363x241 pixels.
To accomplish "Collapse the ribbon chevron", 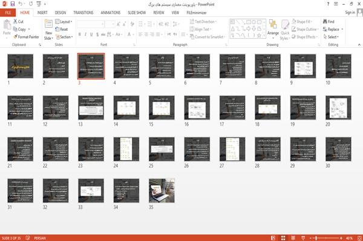I will tap(359, 45).
